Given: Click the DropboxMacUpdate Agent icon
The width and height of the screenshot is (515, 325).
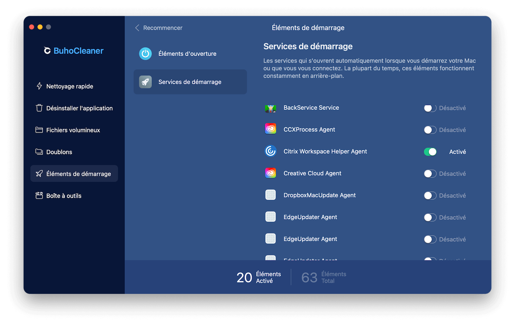Looking at the screenshot, I should pos(271,195).
